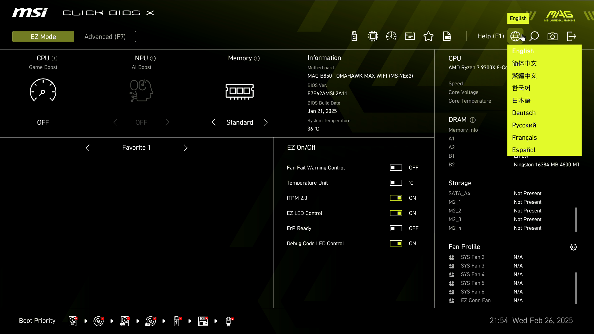Disable fTPM 2.0 toggle

point(396,198)
